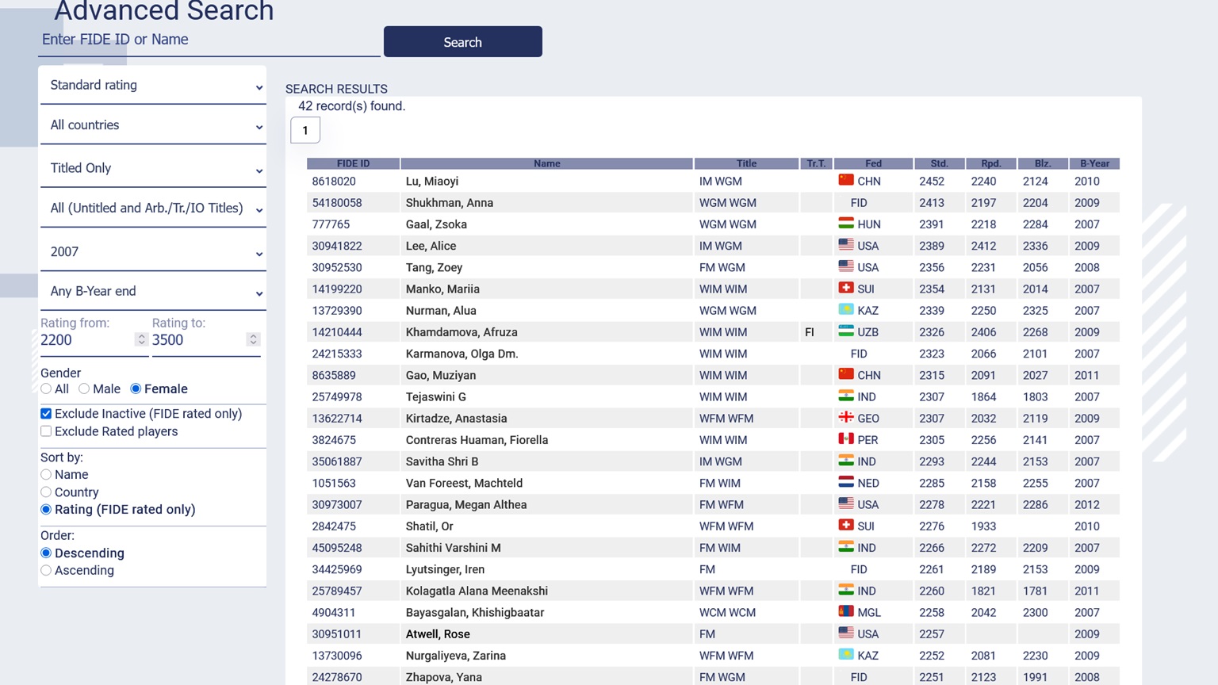Click the India flag for Kolagatla Alana Meenakshi
1218x685 pixels.
click(846, 590)
